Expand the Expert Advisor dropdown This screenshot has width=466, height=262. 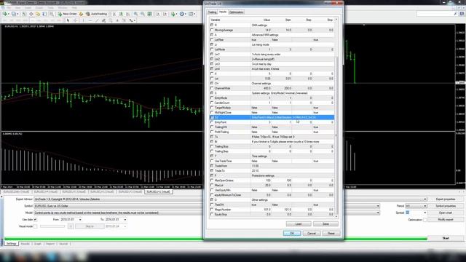pos(425,199)
